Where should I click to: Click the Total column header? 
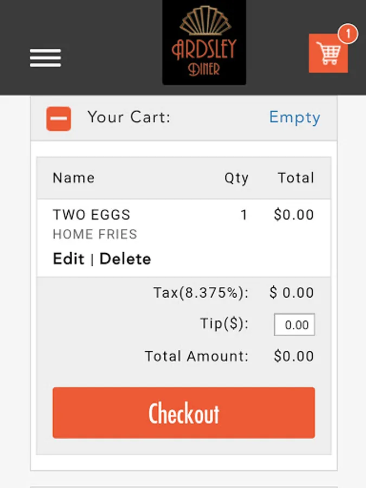(296, 178)
